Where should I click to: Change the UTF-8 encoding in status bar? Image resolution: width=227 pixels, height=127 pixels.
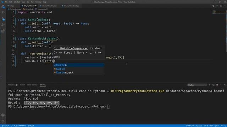(206, 126)
